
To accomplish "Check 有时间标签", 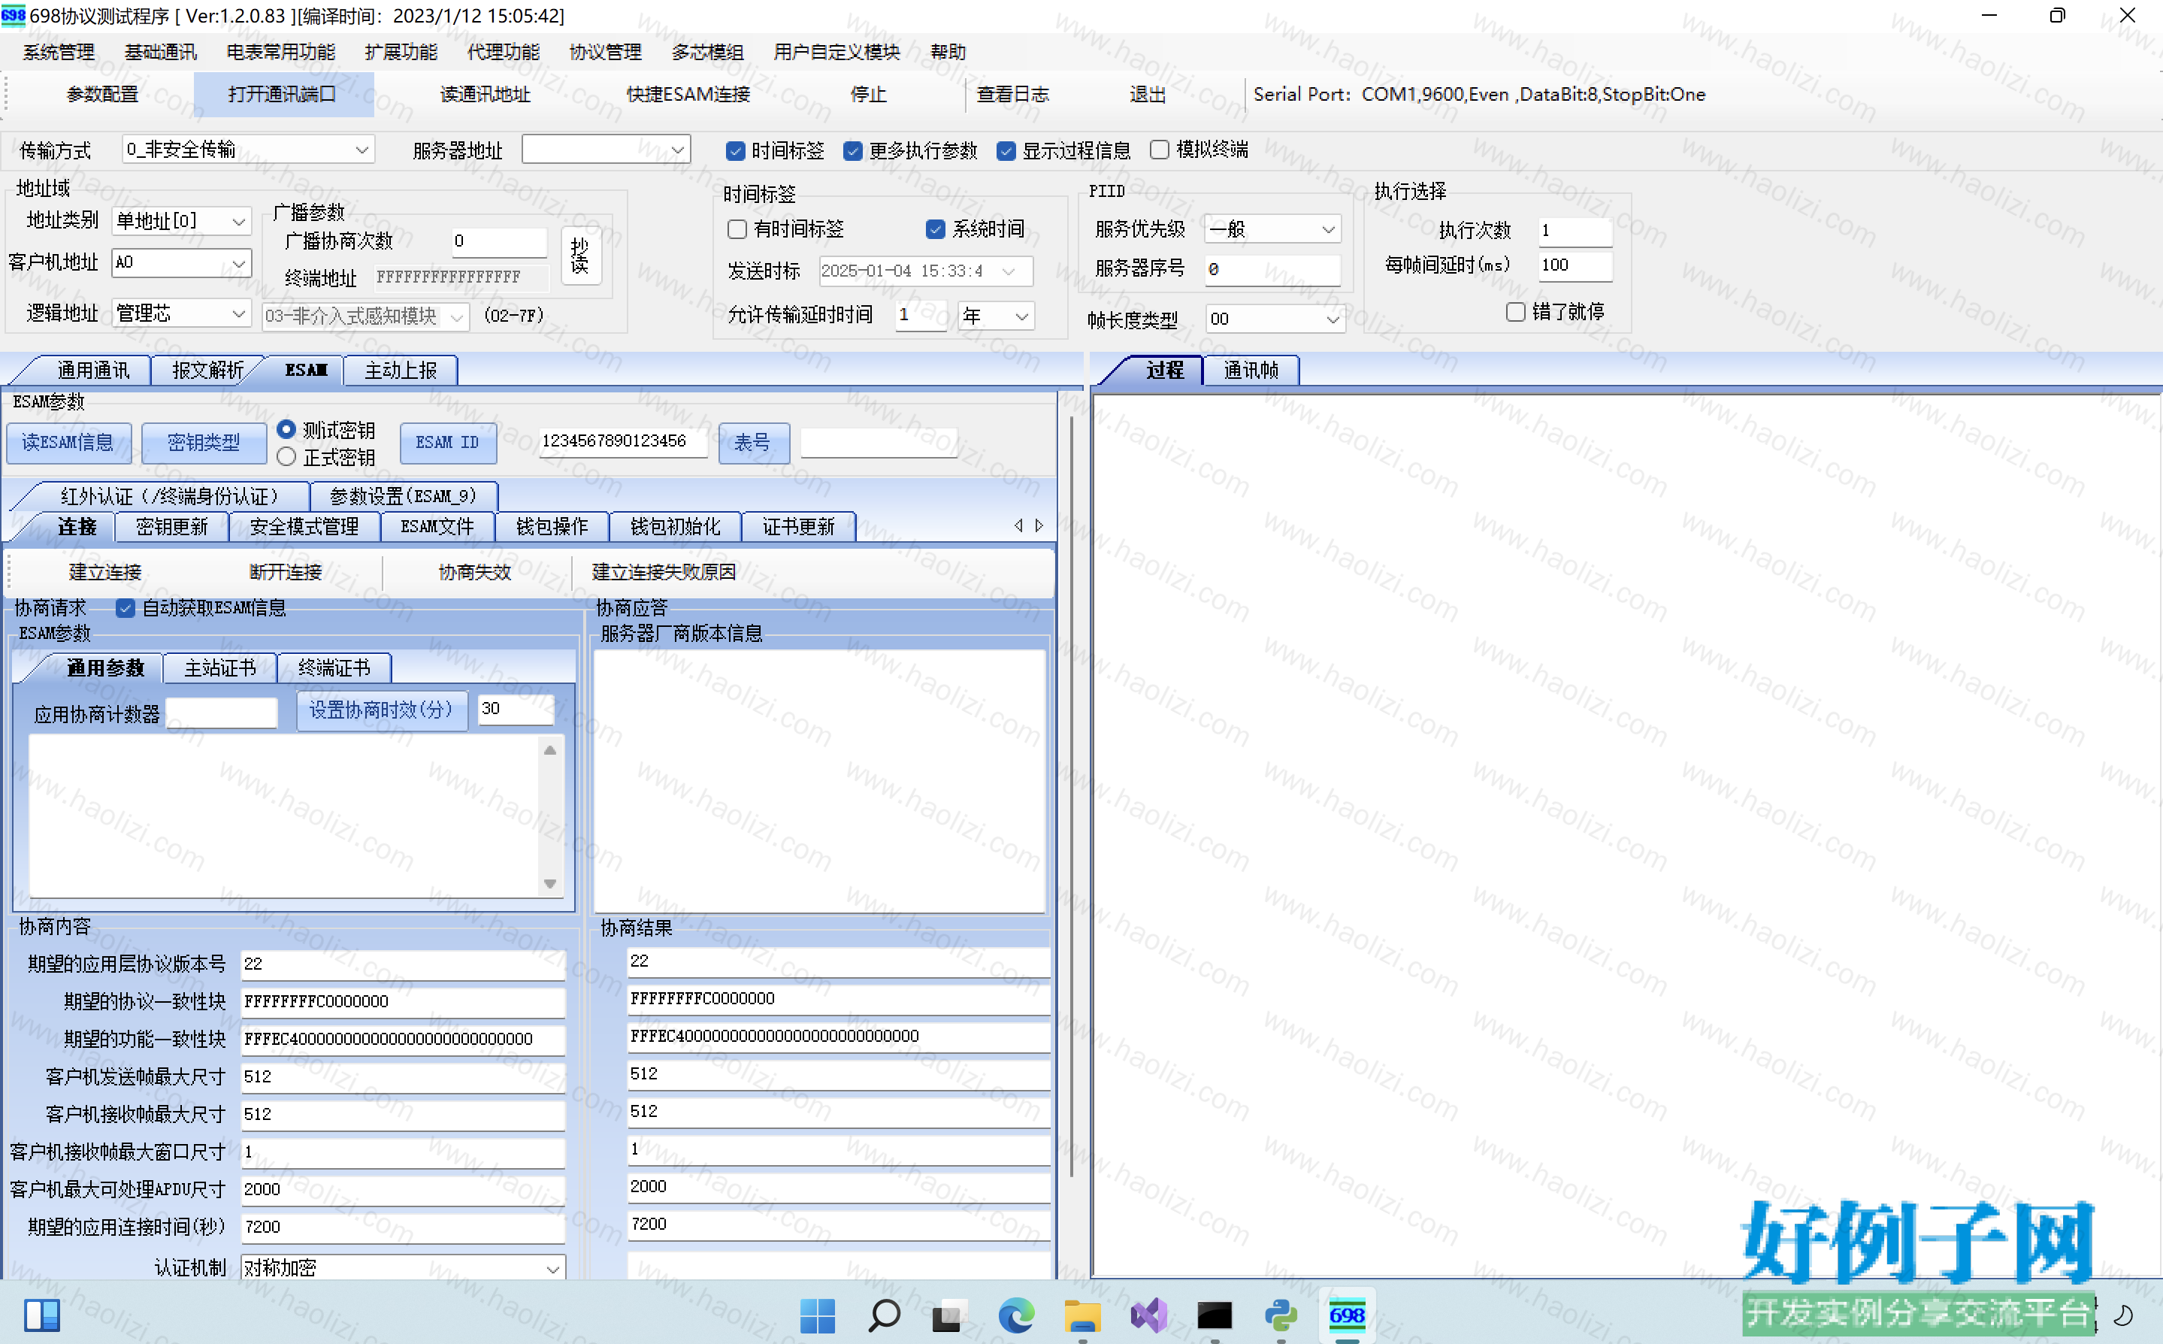I will [737, 229].
